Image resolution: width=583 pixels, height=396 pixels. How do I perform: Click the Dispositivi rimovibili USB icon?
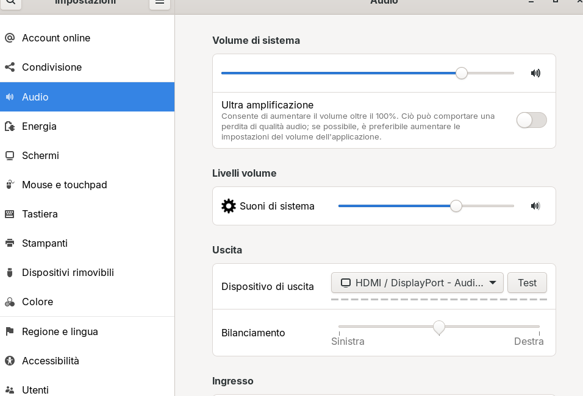(10, 273)
